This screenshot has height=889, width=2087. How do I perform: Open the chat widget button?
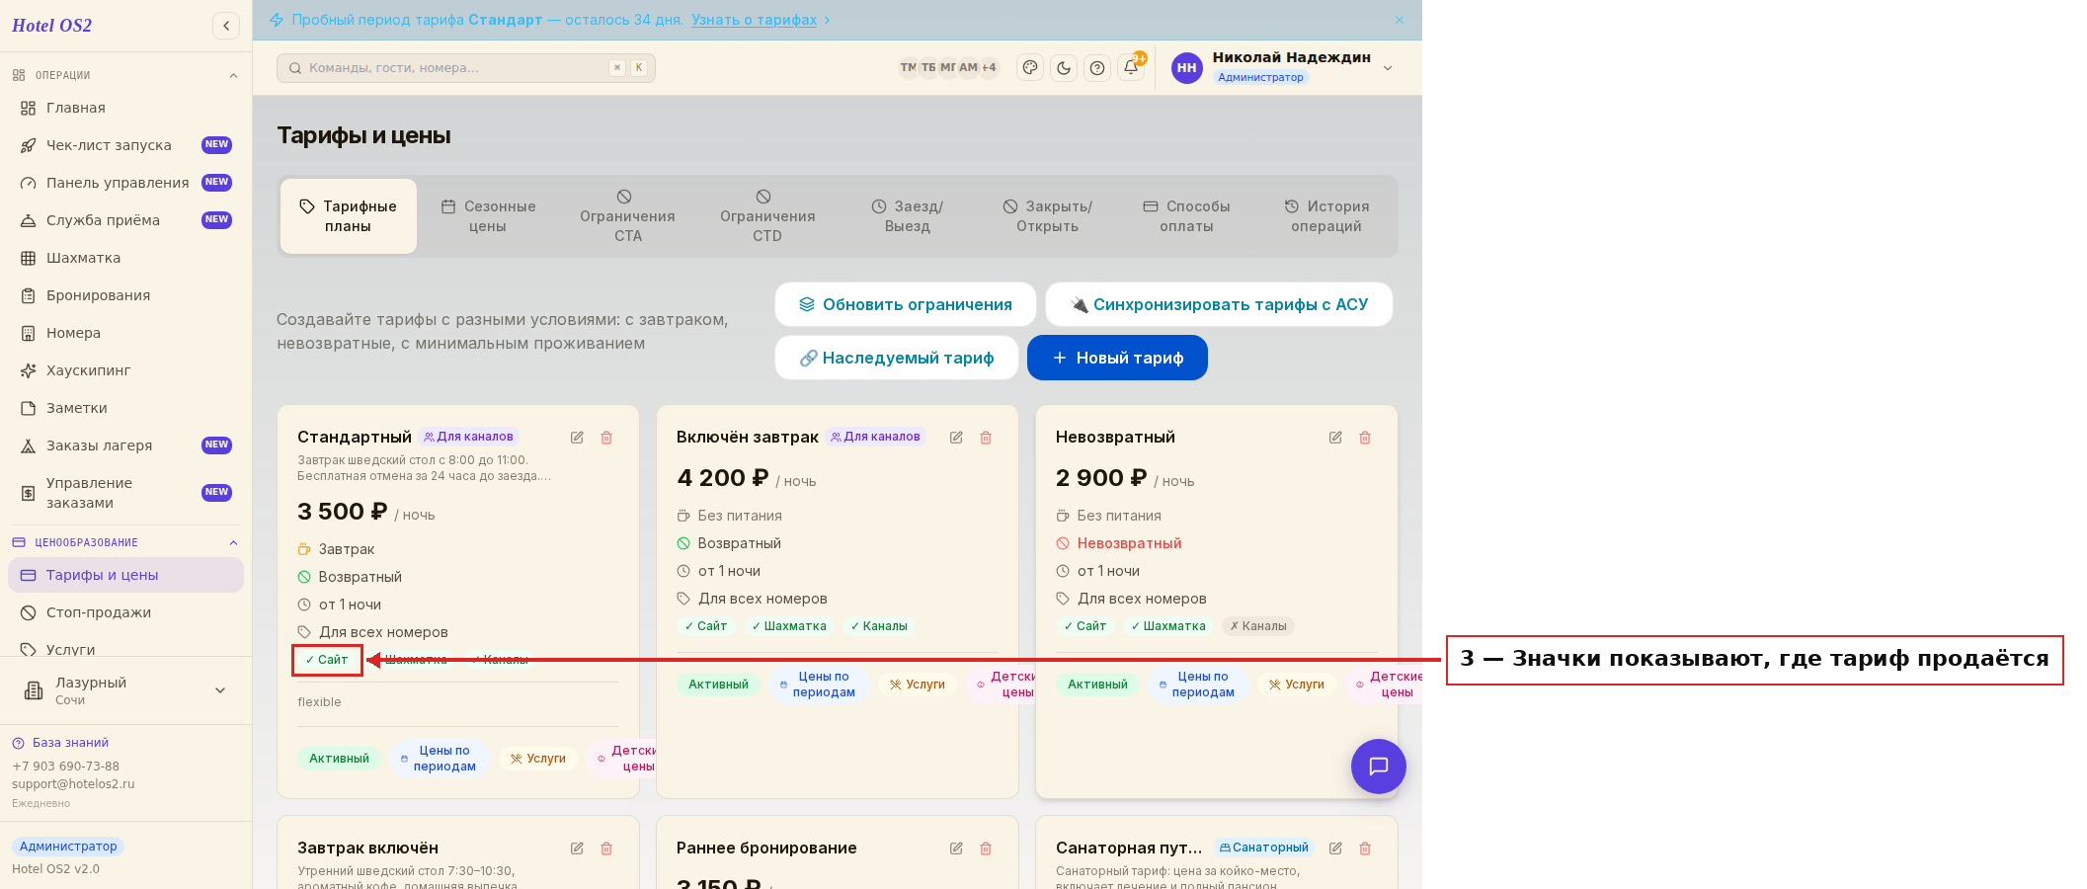pyautogui.click(x=1379, y=767)
